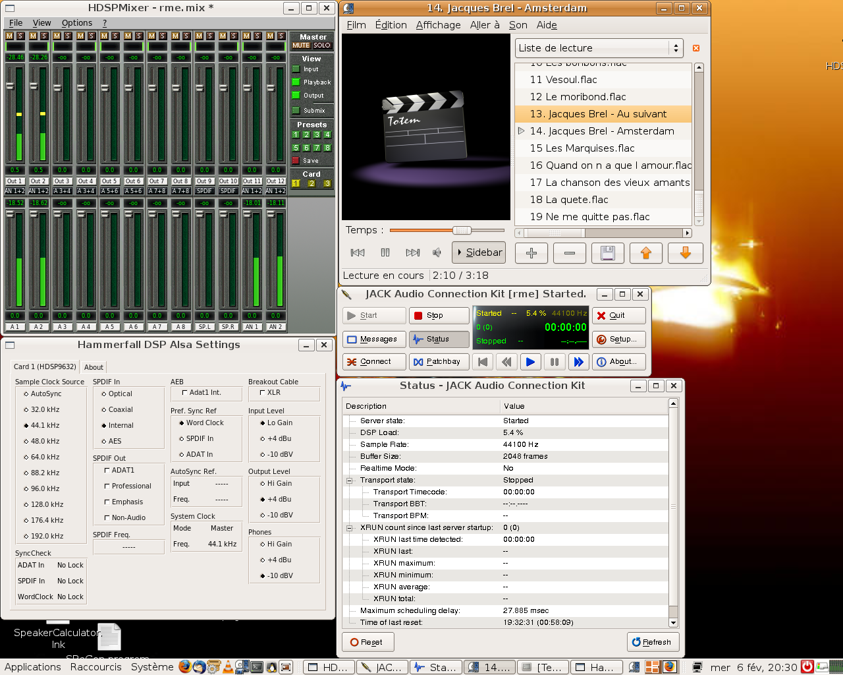This screenshot has height=675, width=843.
Task: Toggle Master MUTE in HDSPMixer
Action: pos(301,45)
